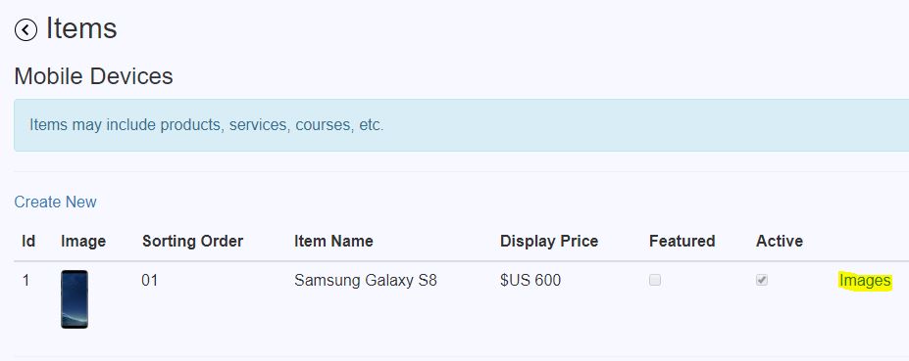Click the Display Price column header

(549, 242)
